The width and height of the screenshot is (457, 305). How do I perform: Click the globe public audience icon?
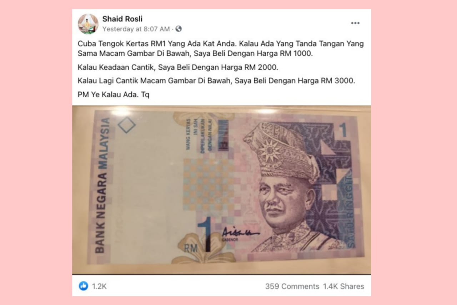179,29
